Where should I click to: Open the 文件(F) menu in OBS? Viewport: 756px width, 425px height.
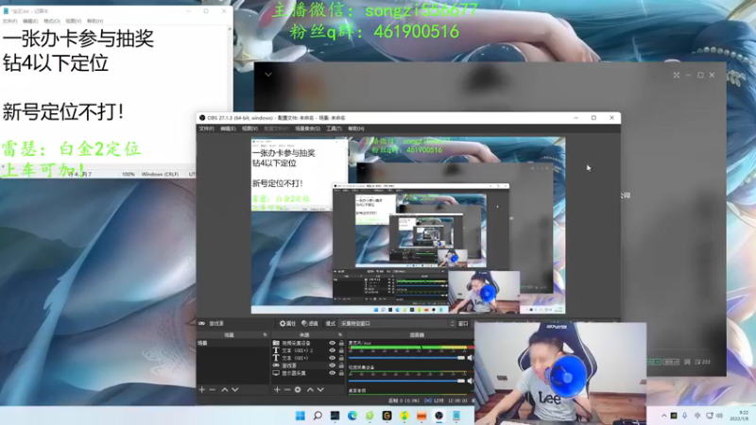click(x=206, y=128)
